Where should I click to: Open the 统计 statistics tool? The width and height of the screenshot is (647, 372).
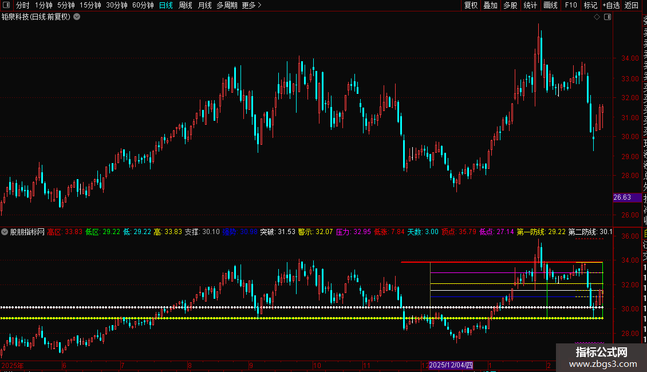coord(530,5)
